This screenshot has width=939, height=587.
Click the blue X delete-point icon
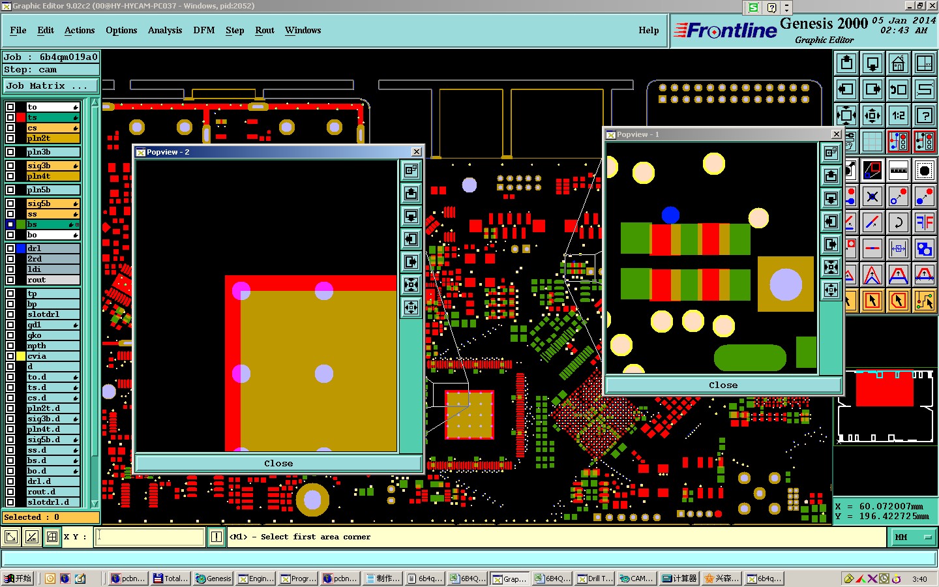872,196
